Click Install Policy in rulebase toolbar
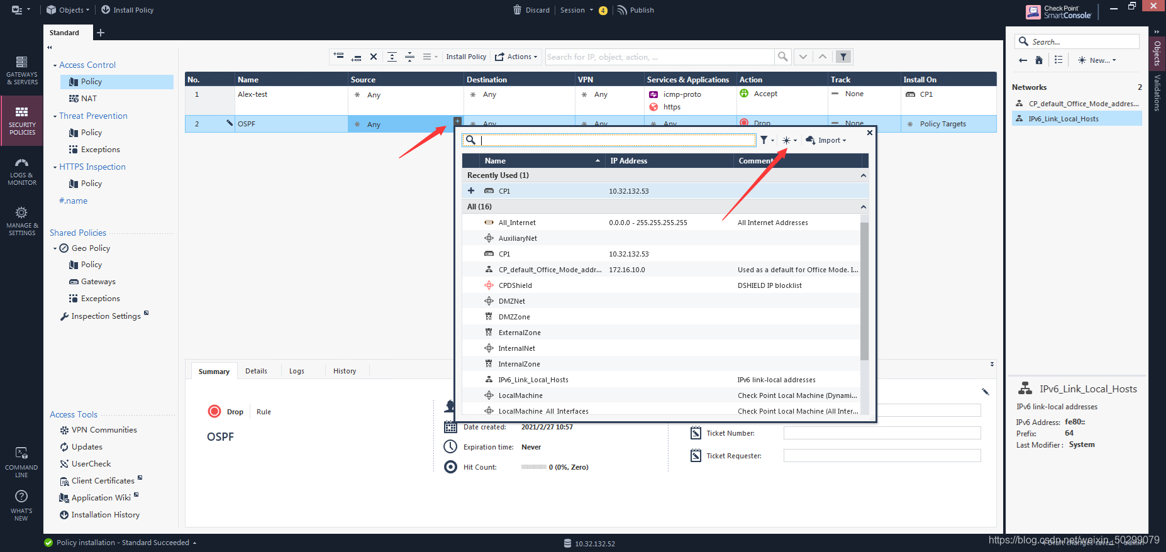 [466, 57]
